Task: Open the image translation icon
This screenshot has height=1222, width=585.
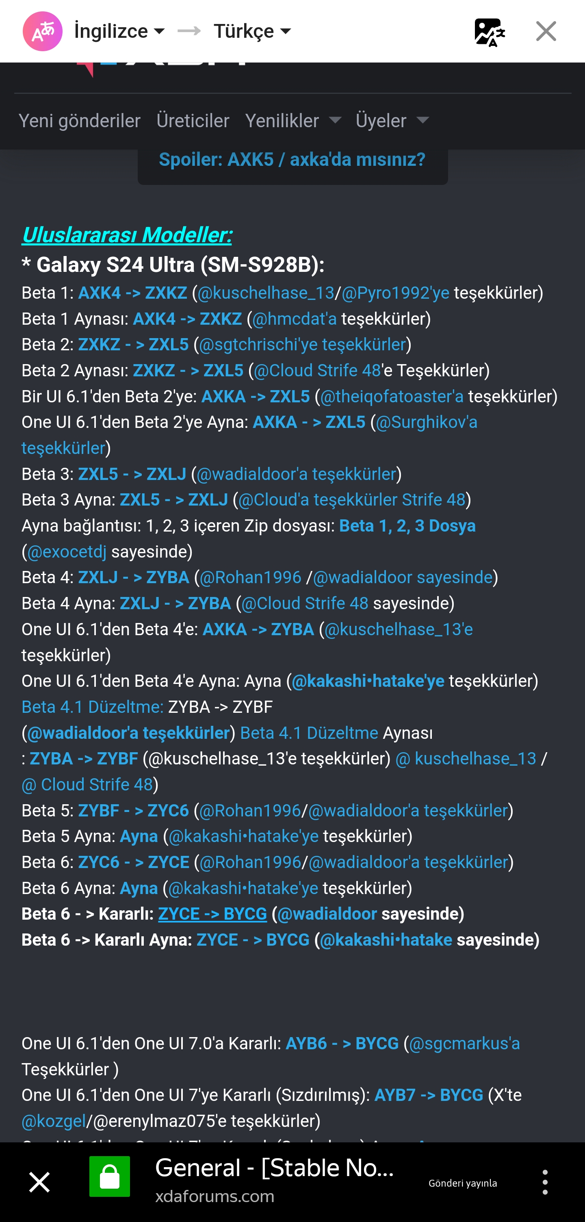Action: (490, 32)
